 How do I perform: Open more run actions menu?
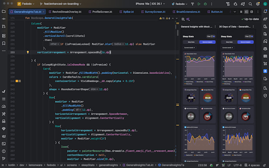pyautogui.click(x=212, y=4)
